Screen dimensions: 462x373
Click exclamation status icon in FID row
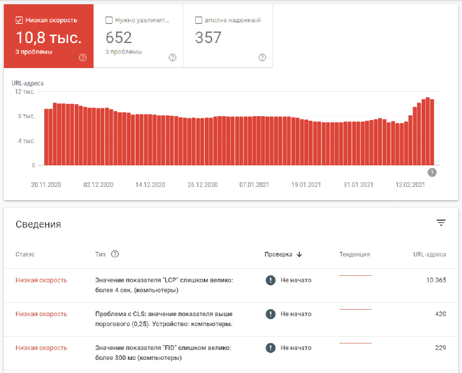click(x=271, y=348)
